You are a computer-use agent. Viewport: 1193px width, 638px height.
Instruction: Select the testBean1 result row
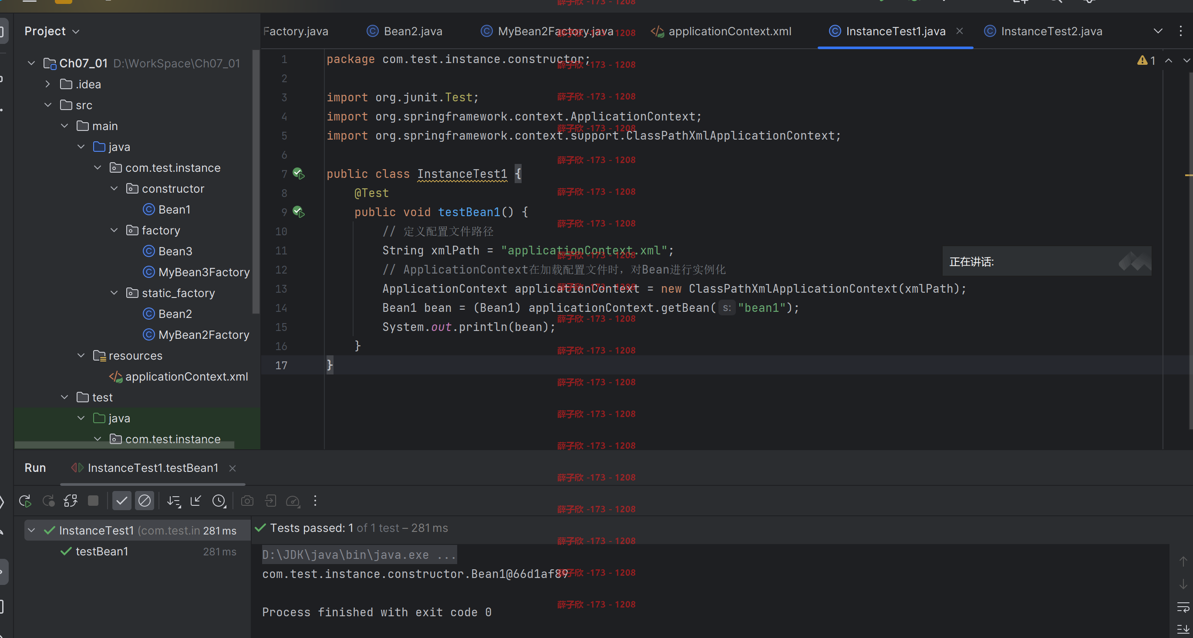(x=137, y=551)
